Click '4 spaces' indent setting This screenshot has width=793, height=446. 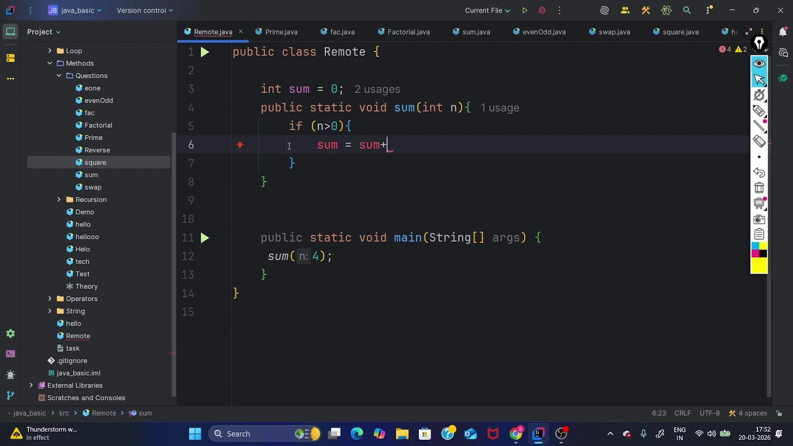pos(748,413)
